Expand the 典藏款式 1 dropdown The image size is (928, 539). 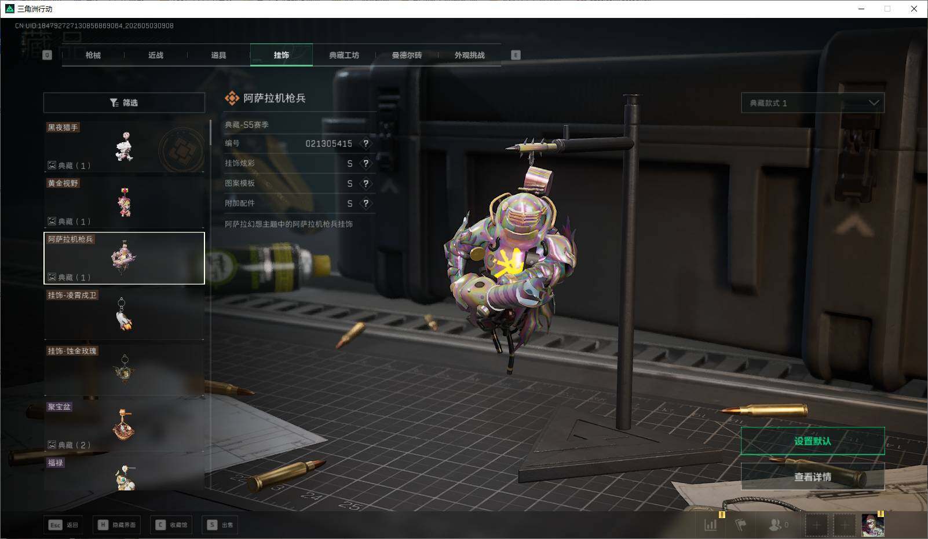(x=813, y=103)
